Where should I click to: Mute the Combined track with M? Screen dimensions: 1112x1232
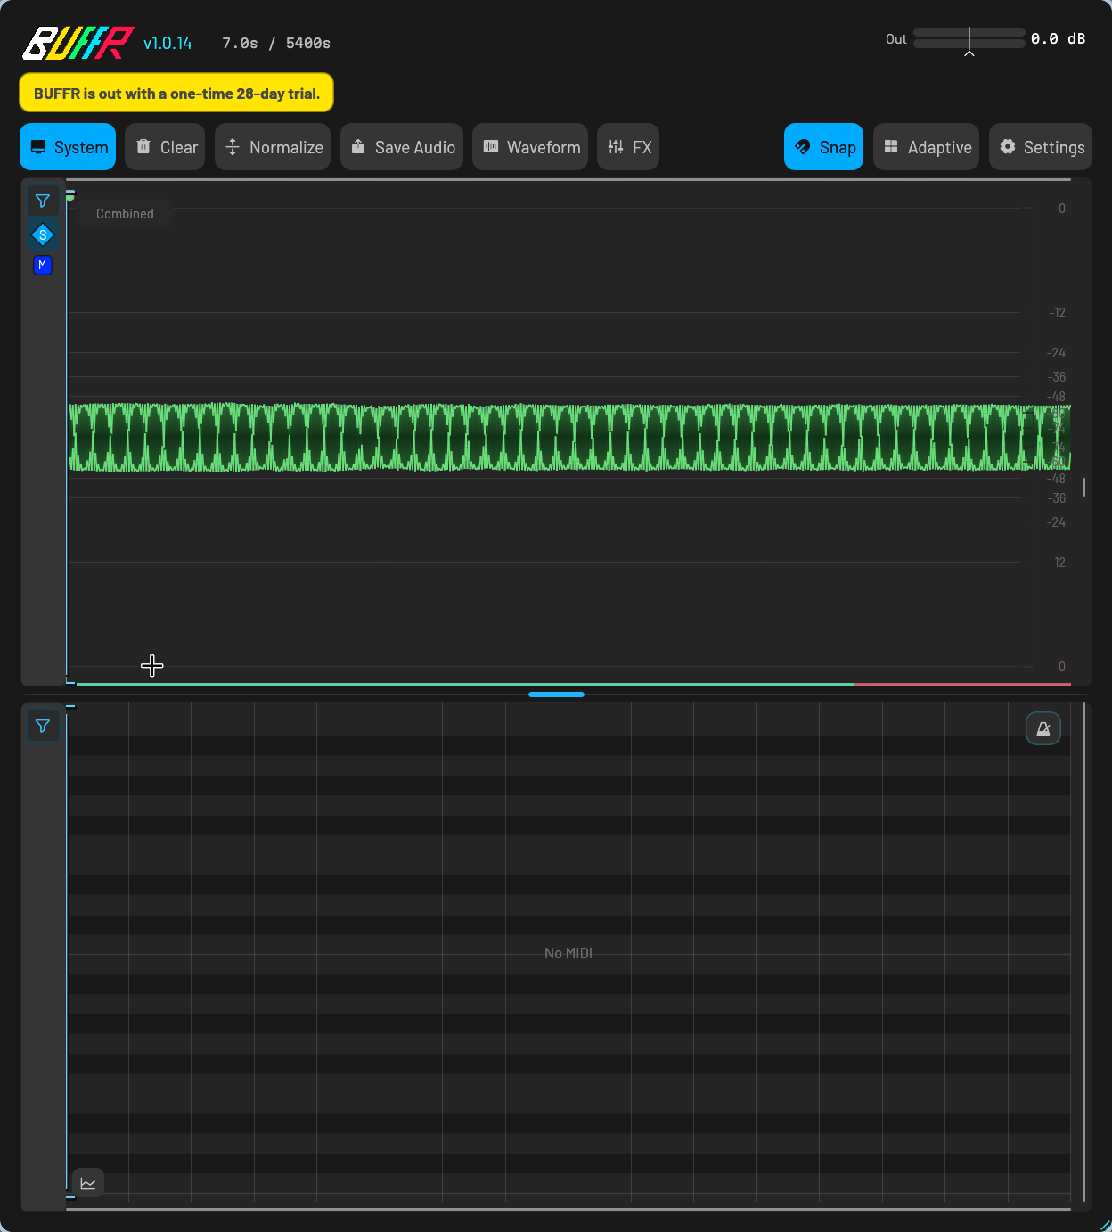point(43,265)
